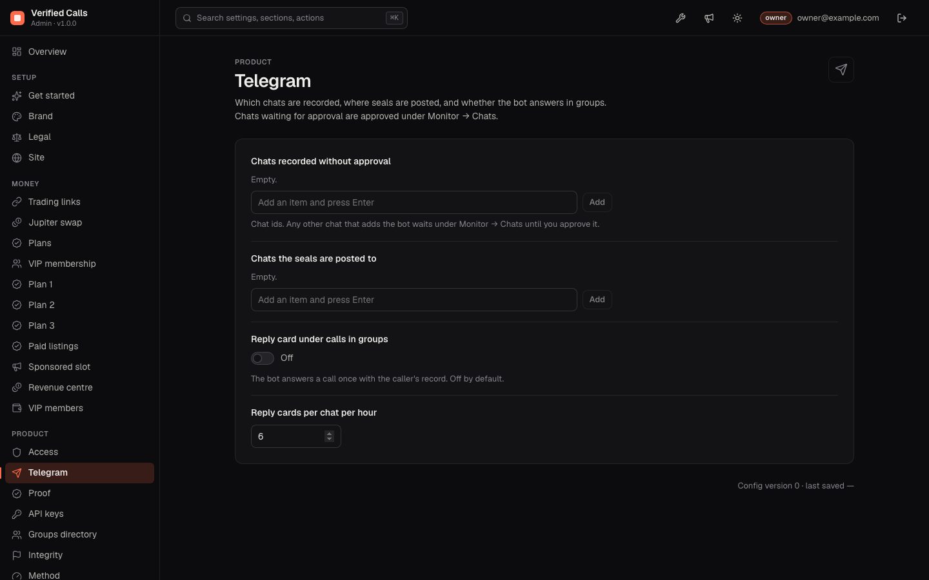The image size is (929, 580).
Task: Open the megaphone announcements icon in header
Action: click(x=709, y=18)
